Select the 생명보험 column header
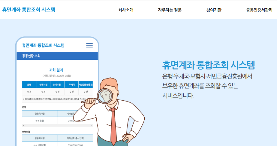Viewport: 277px width, 146px height. (x=43, y=84)
